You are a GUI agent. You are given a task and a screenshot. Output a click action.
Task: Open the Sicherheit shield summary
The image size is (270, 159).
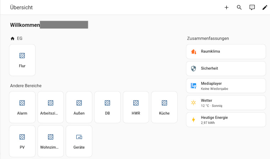click(226, 69)
